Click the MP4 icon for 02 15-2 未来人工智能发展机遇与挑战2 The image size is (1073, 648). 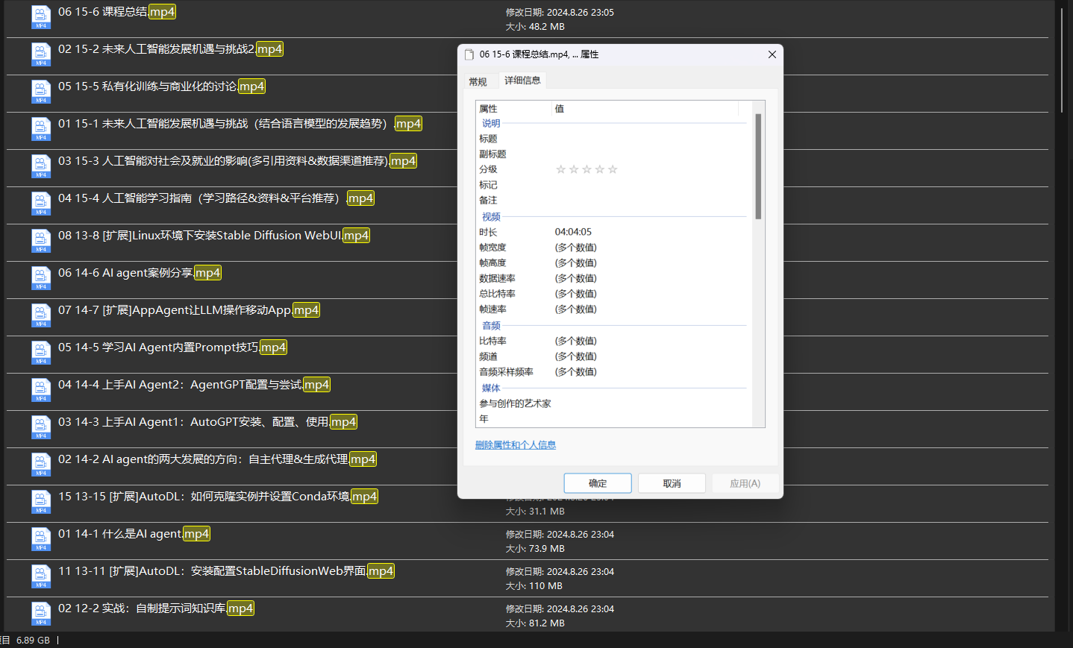tap(41, 55)
